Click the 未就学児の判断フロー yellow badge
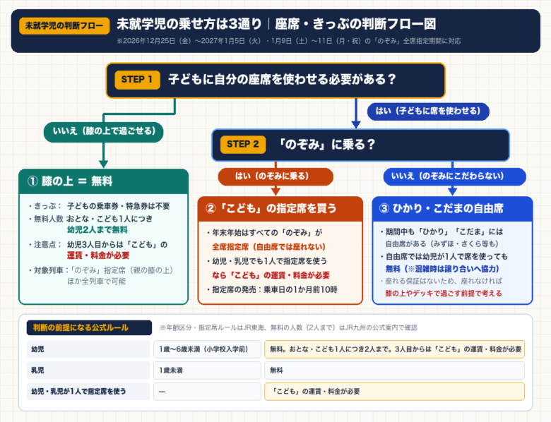Image resolution: width=551 pixels, height=422 pixels. point(64,25)
